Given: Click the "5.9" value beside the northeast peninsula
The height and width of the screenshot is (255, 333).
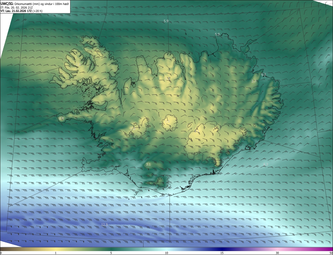Looking at the screenshot, I should pos(217,34).
